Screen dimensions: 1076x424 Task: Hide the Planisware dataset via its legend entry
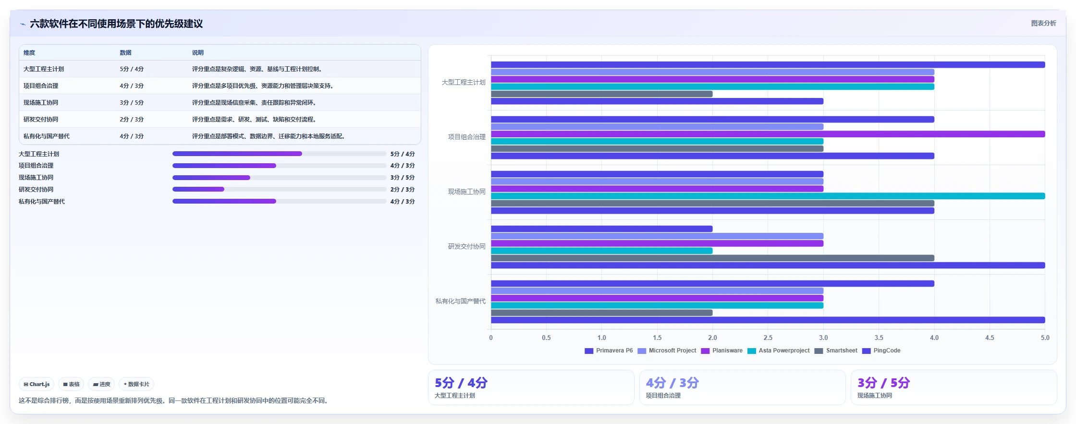(721, 351)
